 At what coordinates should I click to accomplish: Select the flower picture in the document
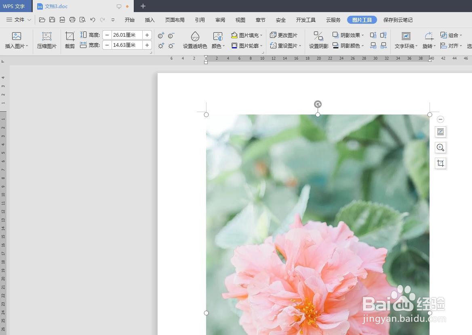(318, 225)
